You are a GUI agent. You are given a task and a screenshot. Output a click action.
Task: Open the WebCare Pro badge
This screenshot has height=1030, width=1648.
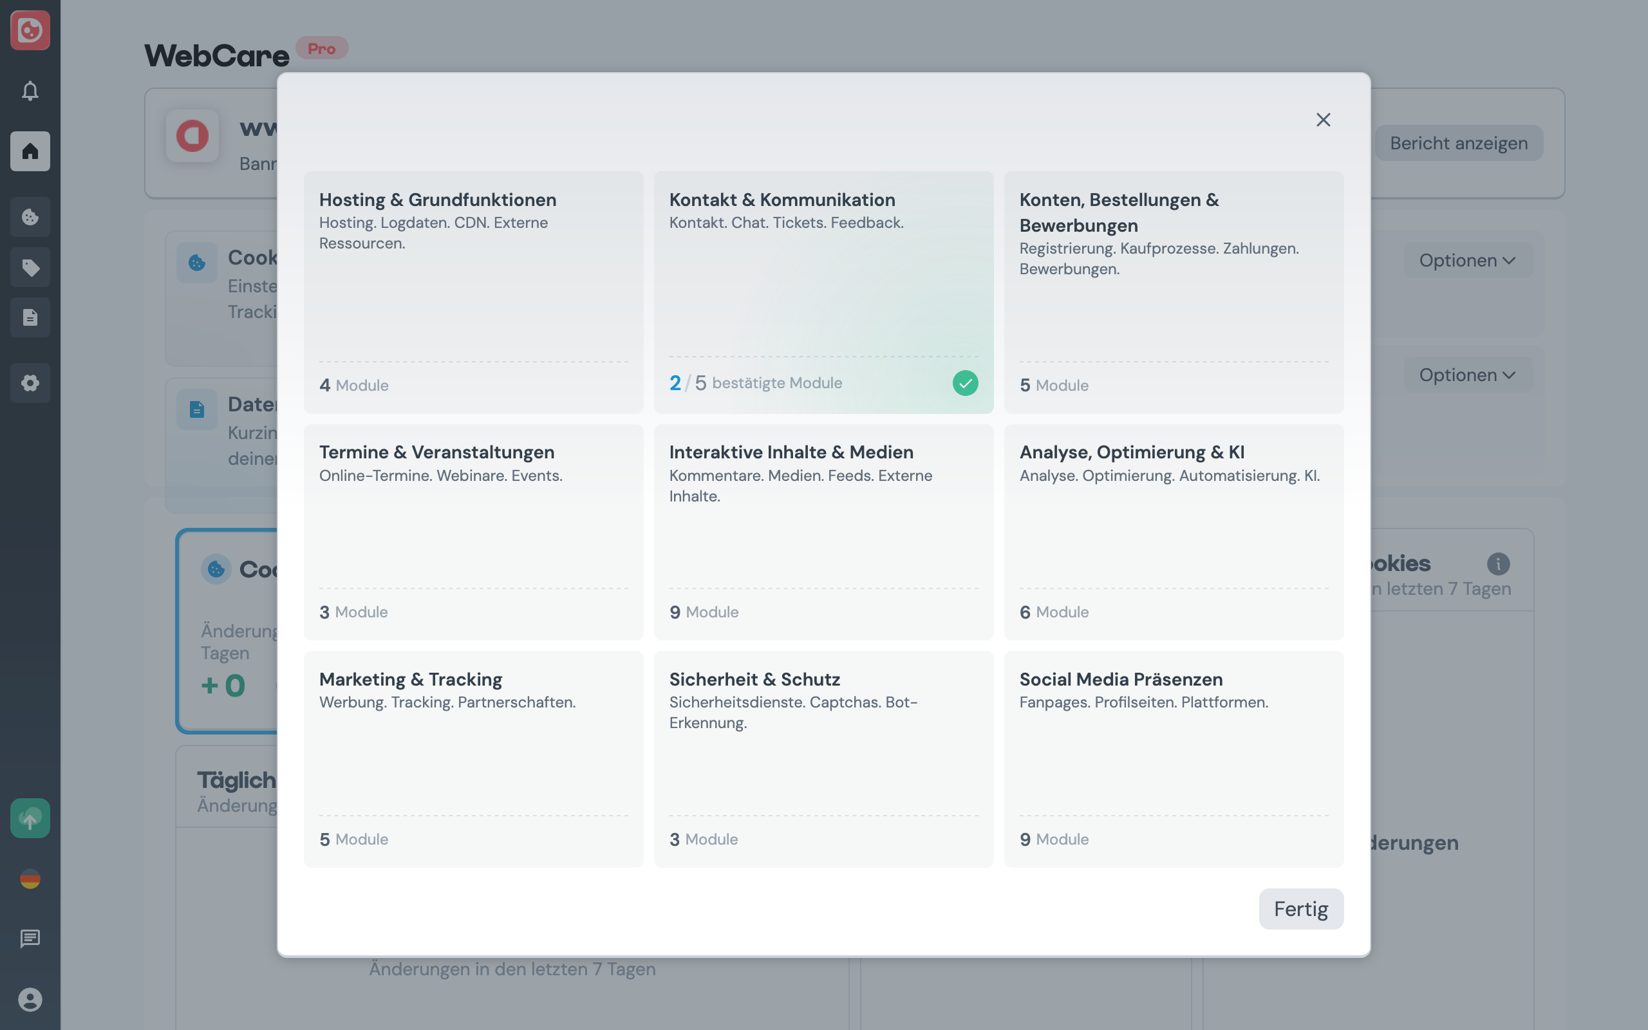321,48
